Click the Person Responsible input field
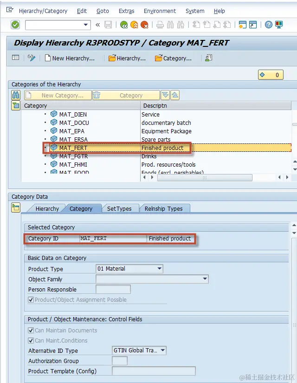297x383 pixels. [x=113, y=289]
